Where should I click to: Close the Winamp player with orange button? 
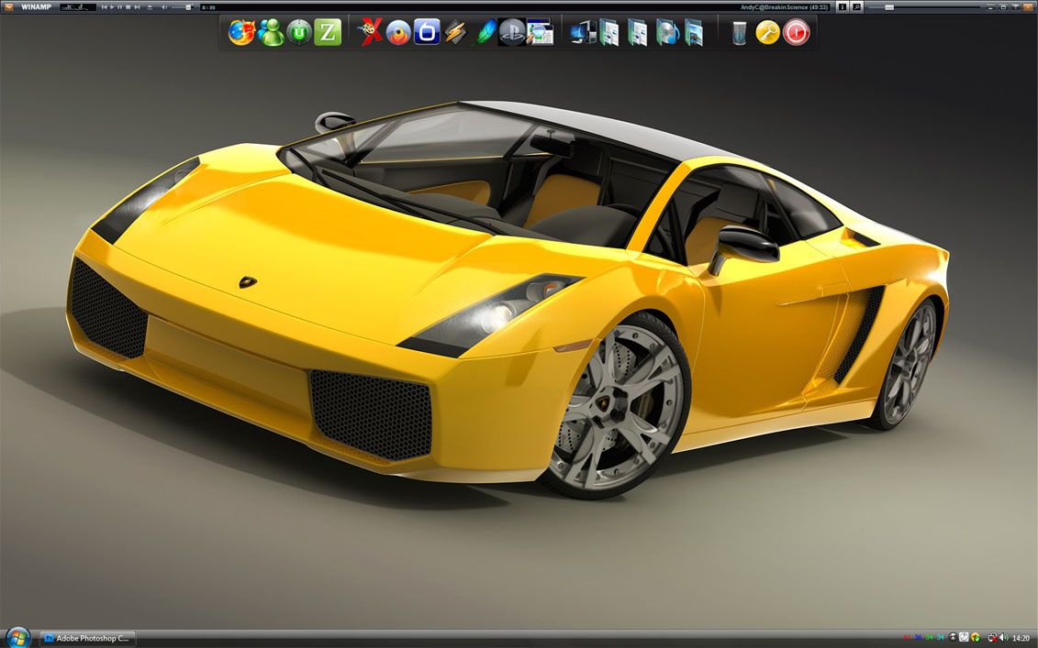click(1028, 7)
